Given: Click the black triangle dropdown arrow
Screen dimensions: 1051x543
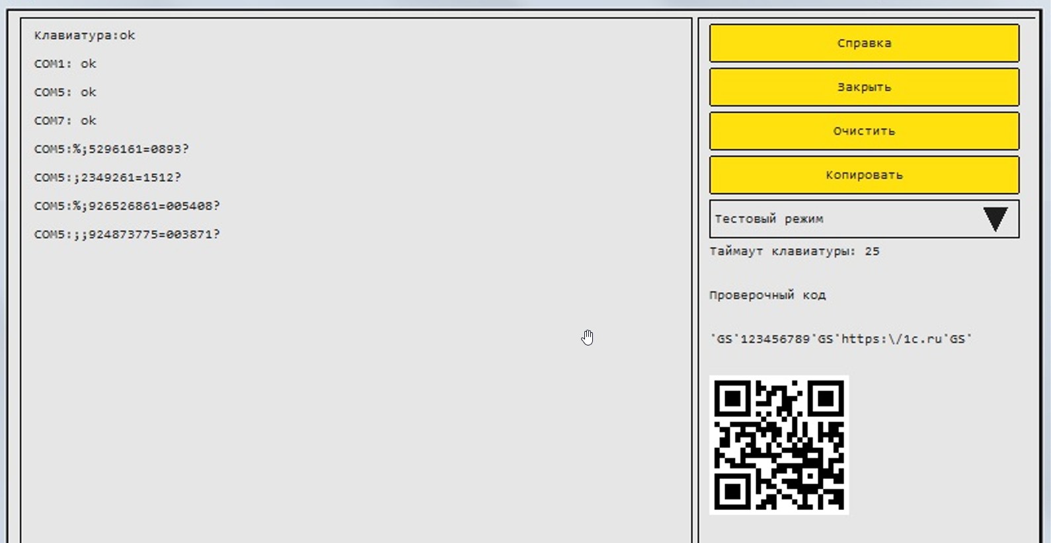Looking at the screenshot, I should 995,219.
